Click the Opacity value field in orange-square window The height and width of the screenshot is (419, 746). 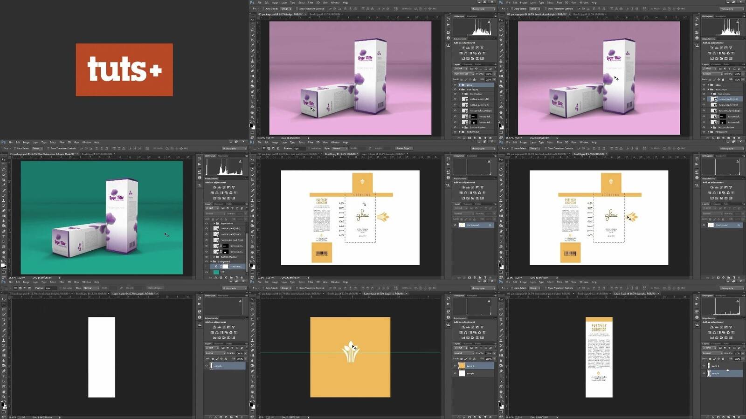point(488,353)
